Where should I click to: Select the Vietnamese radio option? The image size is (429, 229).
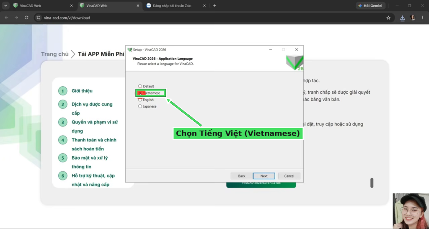point(140,93)
